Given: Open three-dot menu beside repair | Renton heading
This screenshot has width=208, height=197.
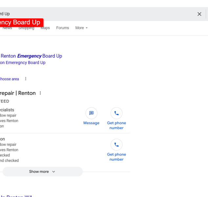Looking at the screenshot, I should tap(40, 93).
